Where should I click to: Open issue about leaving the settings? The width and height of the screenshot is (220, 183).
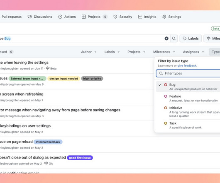[x=24, y=63]
